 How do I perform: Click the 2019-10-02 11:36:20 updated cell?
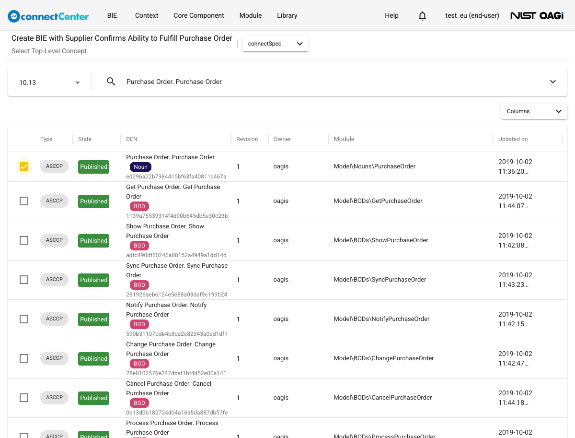pos(516,166)
